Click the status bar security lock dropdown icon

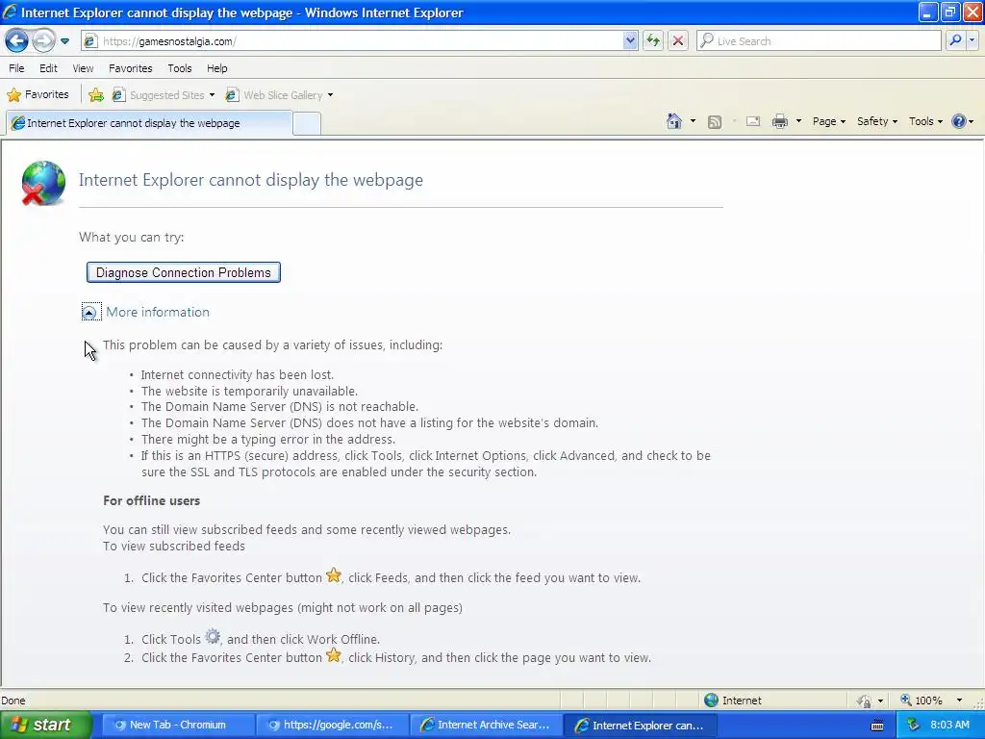pyautogui.click(x=870, y=701)
